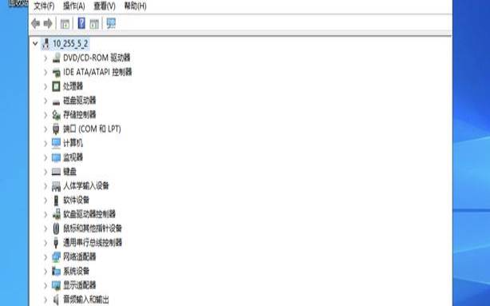Viewport: 490px width, 306px height.
Task: Open the 帮助(H) menu
Action: point(136,6)
